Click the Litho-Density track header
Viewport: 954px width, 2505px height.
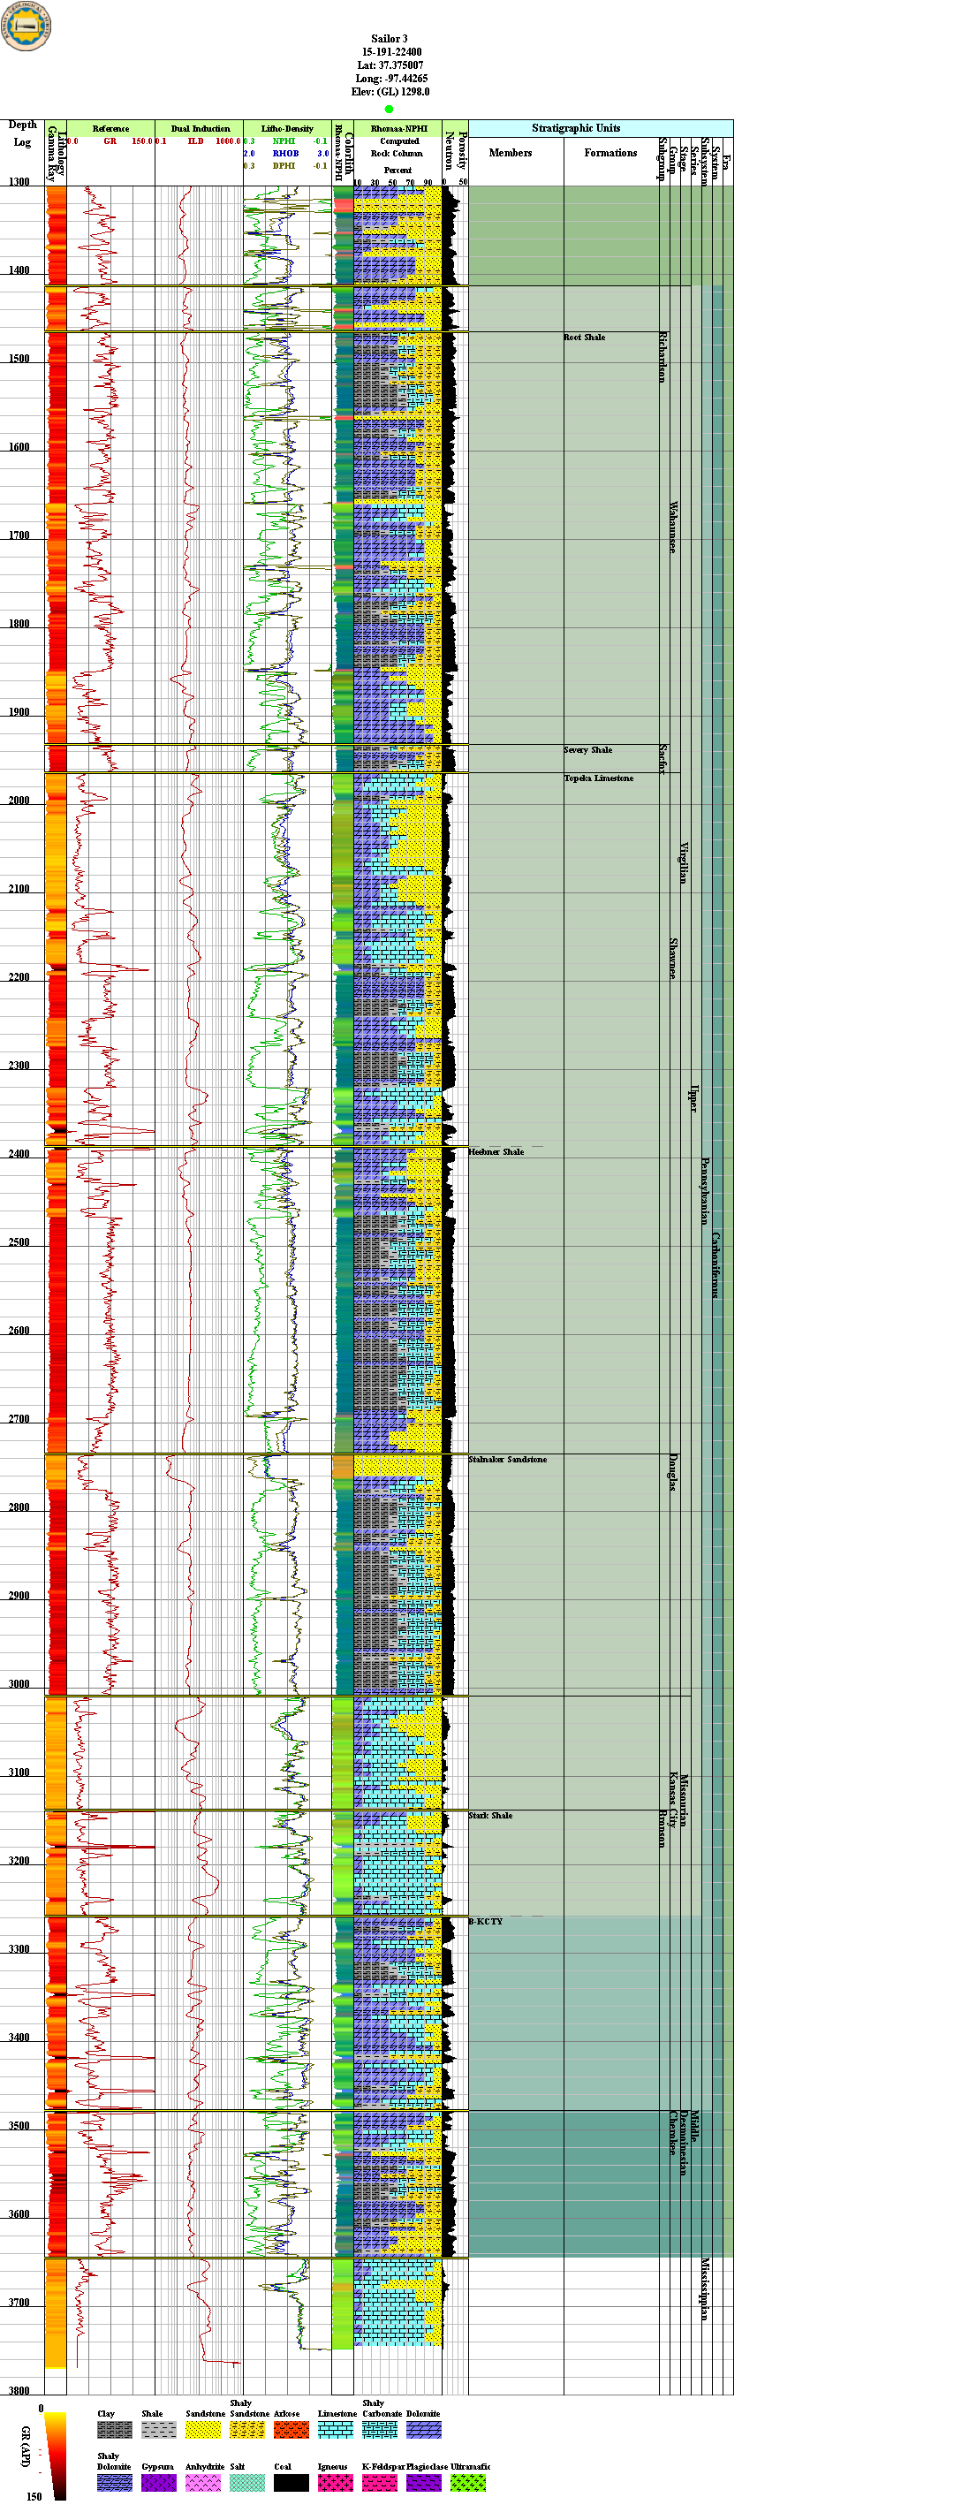287,128
